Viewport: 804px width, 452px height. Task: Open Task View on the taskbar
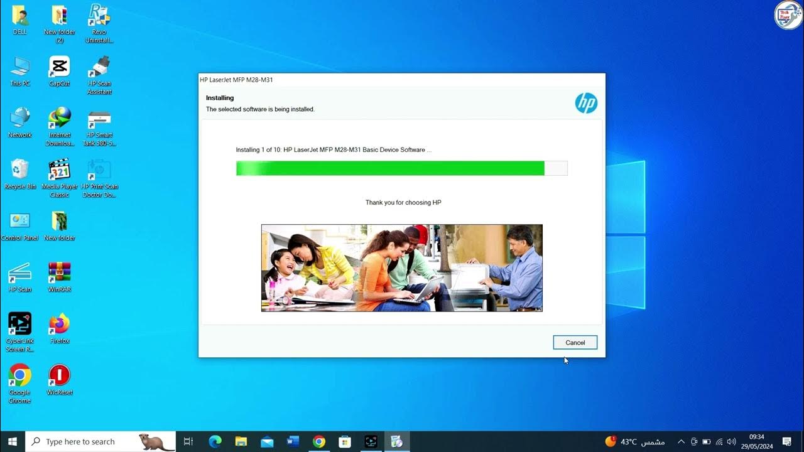[188, 441]
